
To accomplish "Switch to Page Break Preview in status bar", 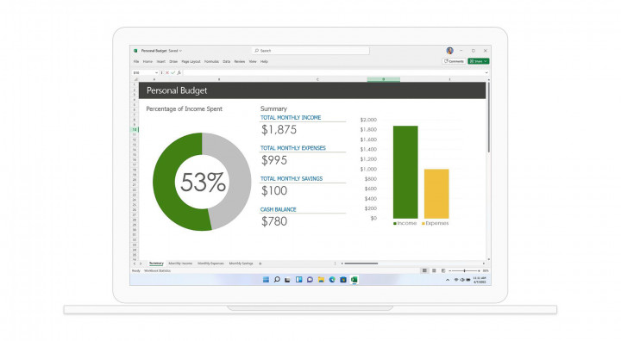I will [x=443, y=270].
